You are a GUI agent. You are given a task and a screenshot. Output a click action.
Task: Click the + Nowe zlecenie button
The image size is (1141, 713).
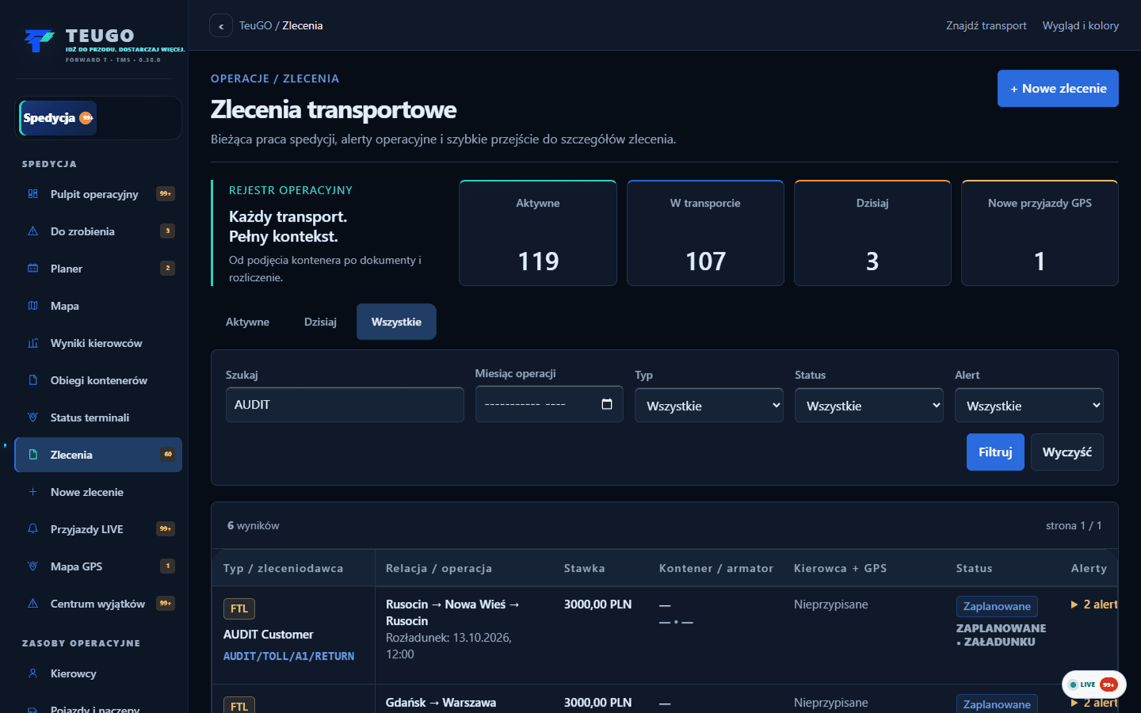(1058, 89)
